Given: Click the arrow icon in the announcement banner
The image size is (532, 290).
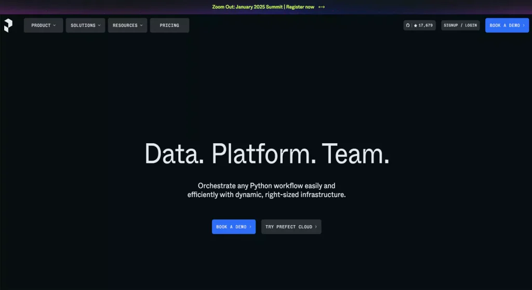Looking at the screenshot, I should (x=322, y=7).
